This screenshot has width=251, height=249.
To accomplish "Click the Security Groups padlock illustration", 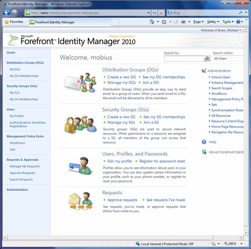I will click(80, 124).
